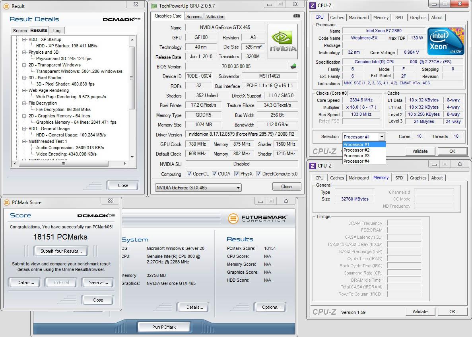Click the CPU-Z icon in the lower Memory window title bar
This screenshot has height=337, width=472.
313,166
